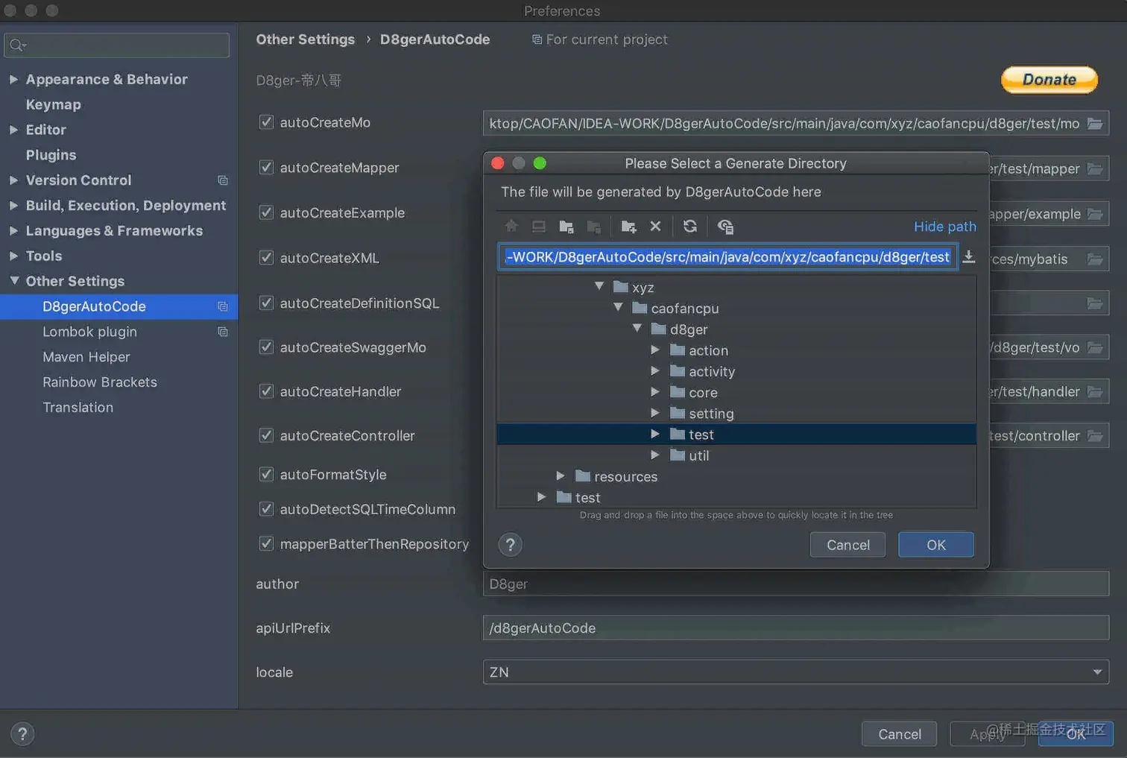Browse folder for autoCreateMo path
Screen dimensions: 1127x758
click(x=1094, y=123)
